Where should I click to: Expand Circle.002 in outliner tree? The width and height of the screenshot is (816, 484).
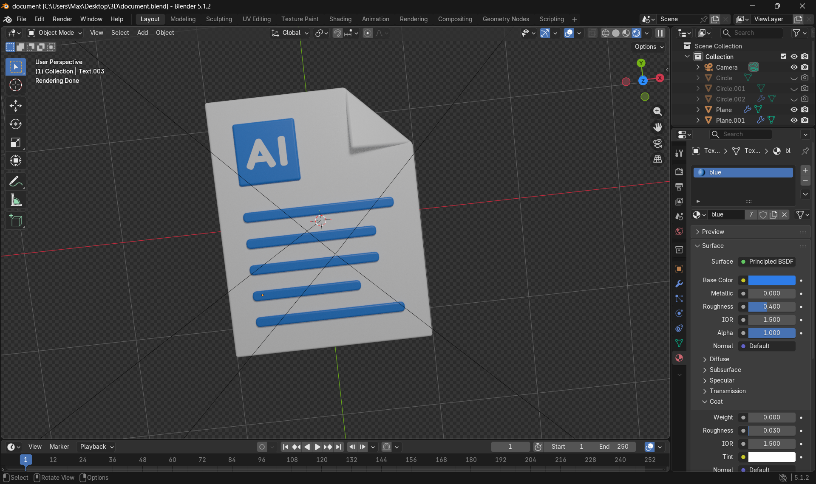click(698, 99)
